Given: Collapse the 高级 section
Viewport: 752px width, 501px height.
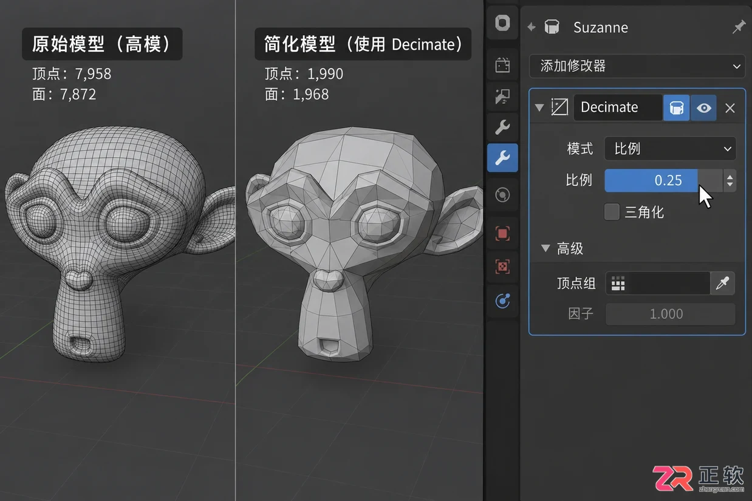Looking at the screenshot, I should point(545,248).
